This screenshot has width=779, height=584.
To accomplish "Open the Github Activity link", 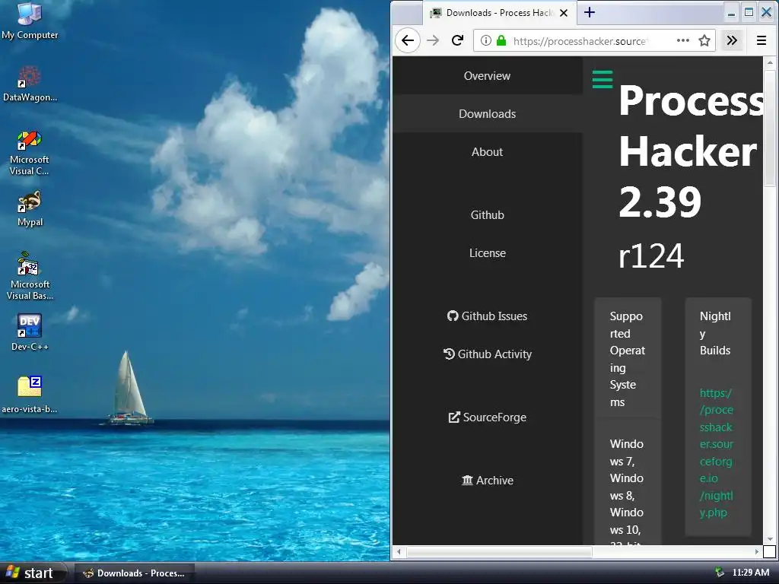I will click(x=487, y=354).
